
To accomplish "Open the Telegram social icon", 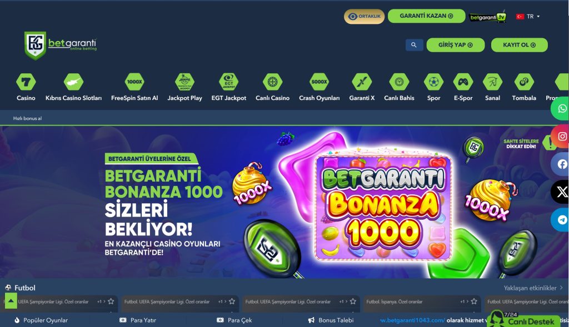I will (x=561, y=220).
